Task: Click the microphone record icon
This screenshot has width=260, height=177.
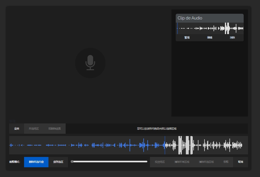Action: (90, 63)
